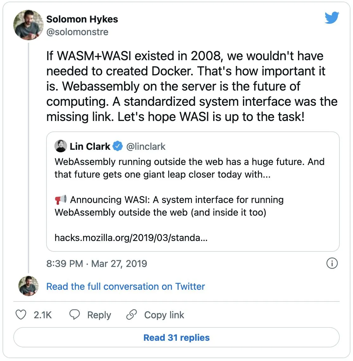Open Read 31 replies
Viewport: 353px width, 361px height.
tap(176, 337)
